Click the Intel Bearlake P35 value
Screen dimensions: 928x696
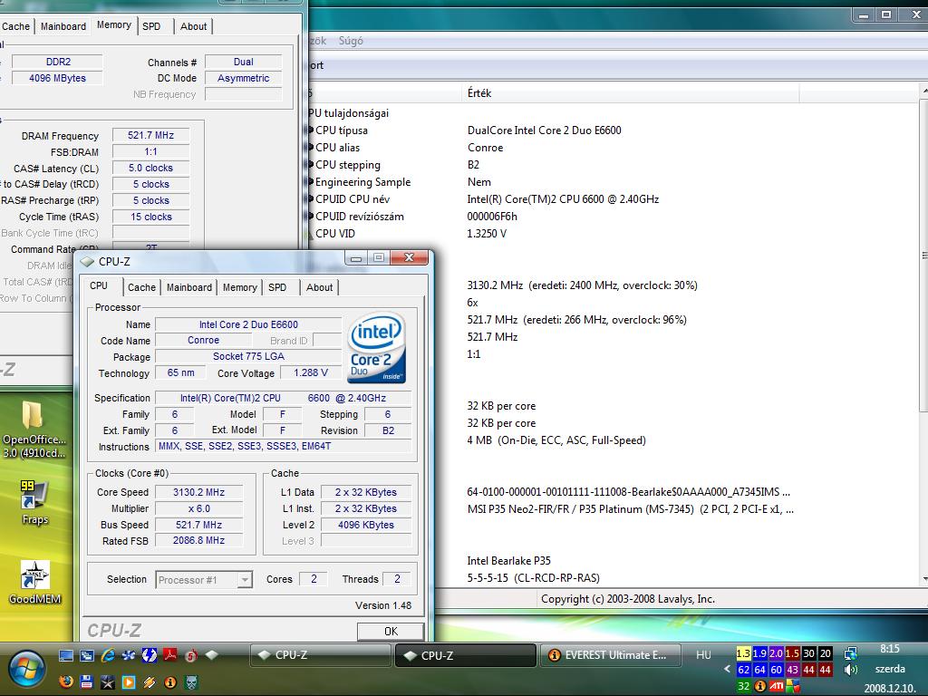tap(509, 560)
